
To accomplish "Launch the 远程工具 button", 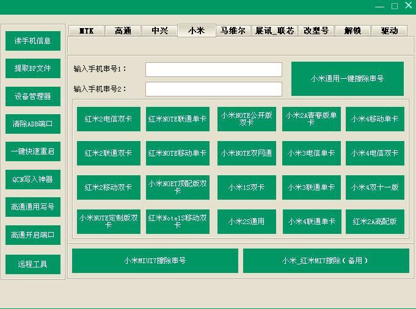I will 33,264.
